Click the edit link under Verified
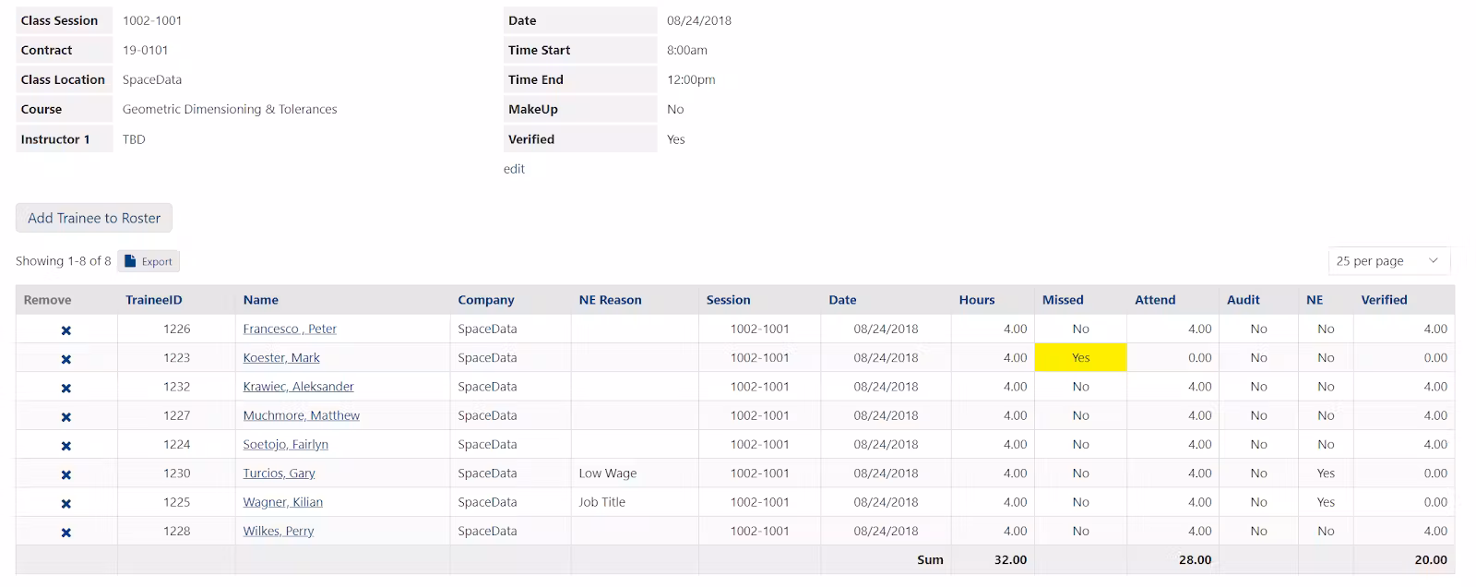This screenshot has width=1476, height=587. (514, 169)
